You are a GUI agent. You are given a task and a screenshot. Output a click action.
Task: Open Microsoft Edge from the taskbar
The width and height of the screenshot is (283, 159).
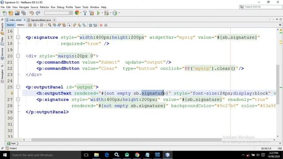(x=107, y=155)
